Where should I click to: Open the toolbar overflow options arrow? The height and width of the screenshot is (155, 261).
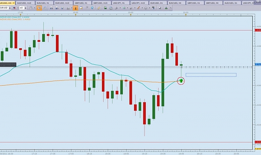click(x=171, y=8)
